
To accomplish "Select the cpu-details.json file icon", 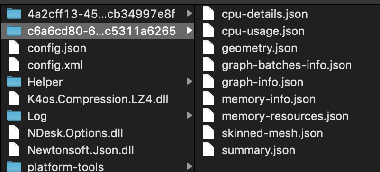I will (208, 14).
